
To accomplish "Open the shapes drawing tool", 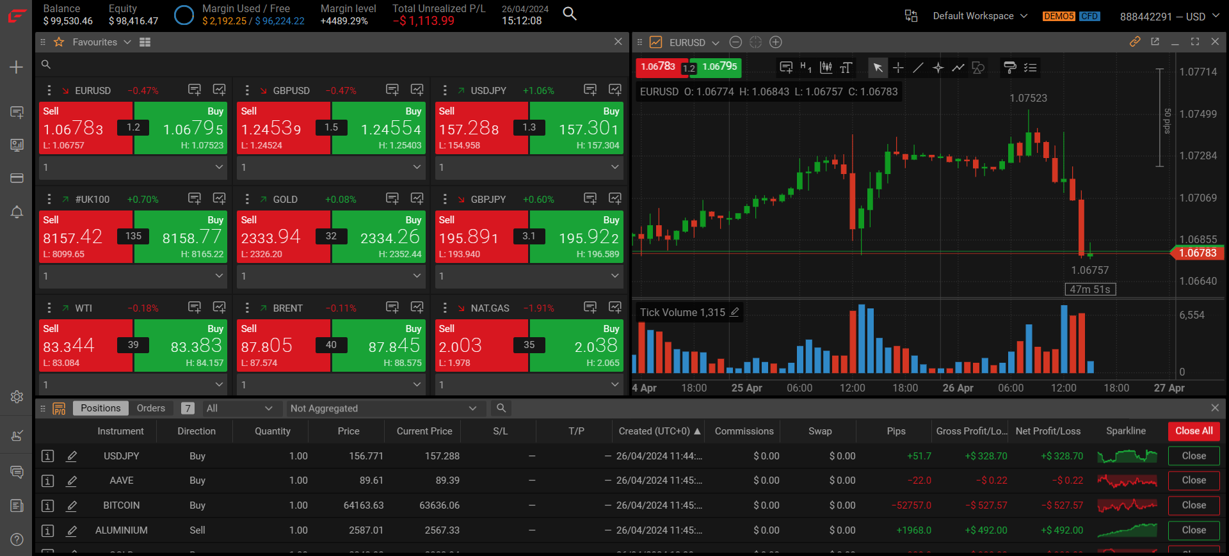I will 978,67.
